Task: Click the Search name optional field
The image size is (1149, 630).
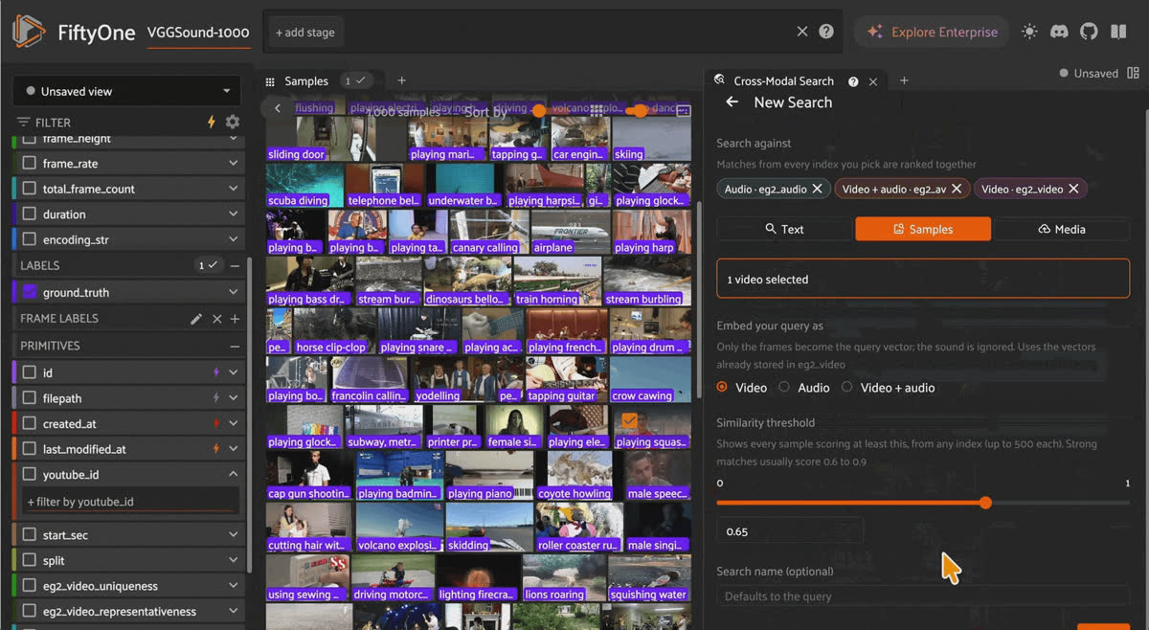Action: (x=923, y=596)
